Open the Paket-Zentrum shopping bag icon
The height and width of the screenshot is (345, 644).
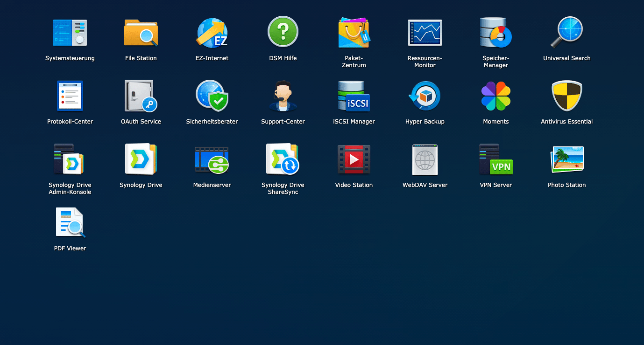[x=354, y=33]
